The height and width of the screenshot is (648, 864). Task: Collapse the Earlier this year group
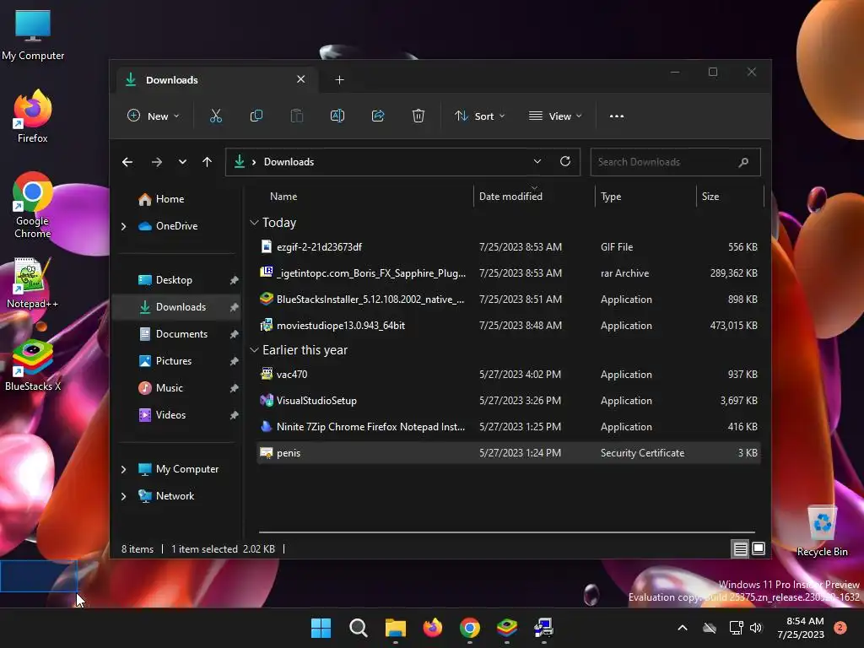click(254, 350)
